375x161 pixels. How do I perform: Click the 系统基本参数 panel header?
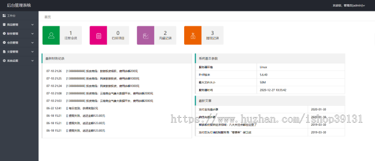pos(270,59)
